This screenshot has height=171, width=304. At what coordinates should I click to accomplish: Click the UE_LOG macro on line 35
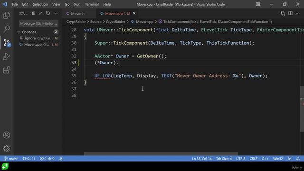(x=103, y=76)
